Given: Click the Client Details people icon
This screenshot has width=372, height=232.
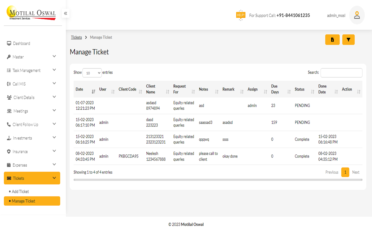Looking at the screenshot, I should click(x=9, y=97).
